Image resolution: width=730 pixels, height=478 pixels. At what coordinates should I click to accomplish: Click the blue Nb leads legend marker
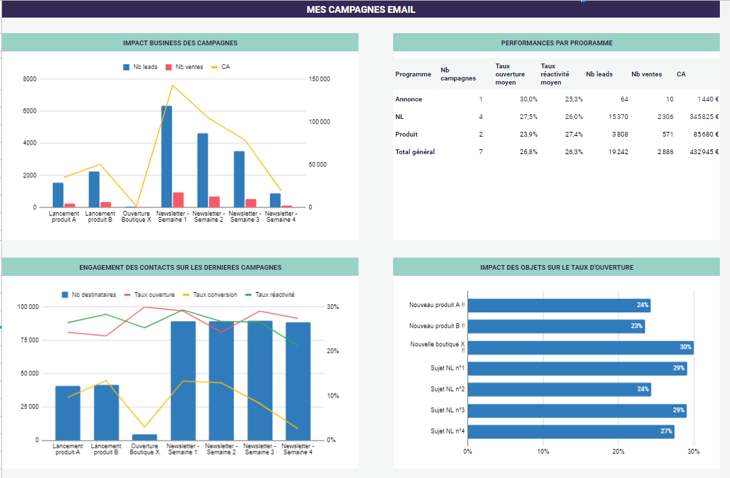127,66
